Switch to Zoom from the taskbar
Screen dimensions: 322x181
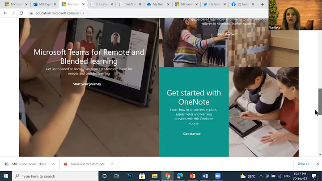[x=217, y=176]
